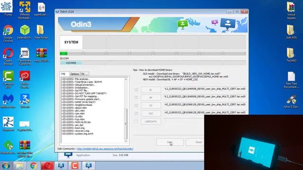Screen dimensions: 303x170
Task: Open File Explorer from the taskbar
Action: 20,166
